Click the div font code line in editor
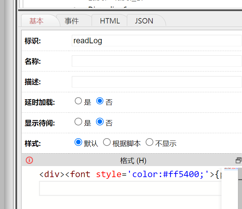 click(131, 174)
